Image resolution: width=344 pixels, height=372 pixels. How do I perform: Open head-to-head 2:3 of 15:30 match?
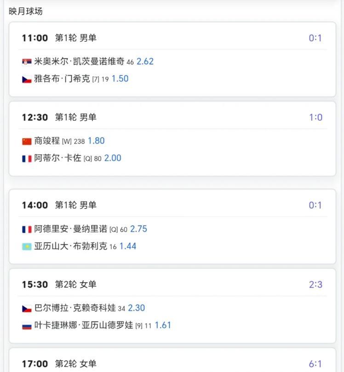315,285
